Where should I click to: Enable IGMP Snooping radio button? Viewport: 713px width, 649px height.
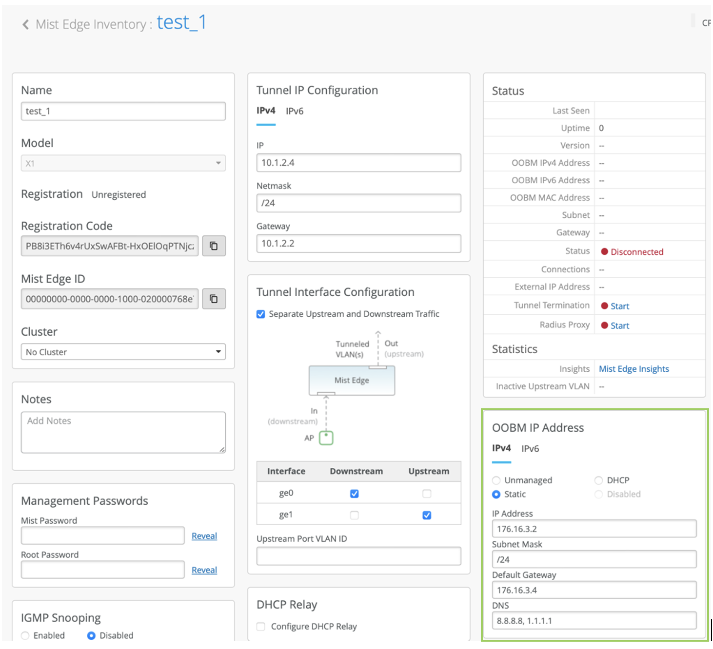25,635
